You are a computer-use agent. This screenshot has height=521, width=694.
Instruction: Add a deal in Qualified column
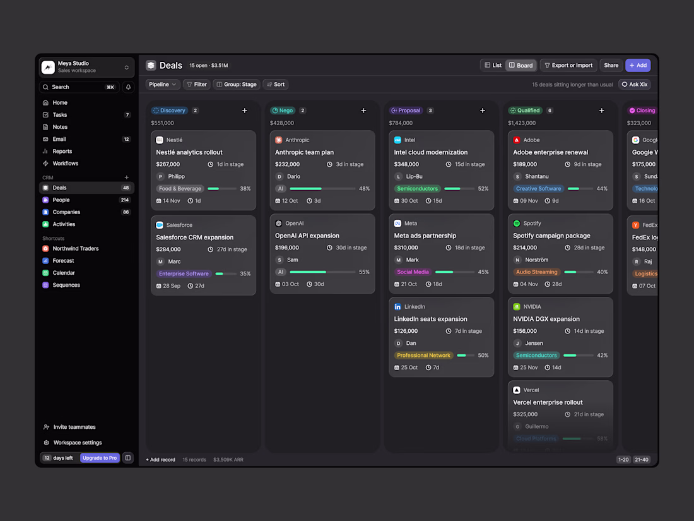pyautogui.click(x=601, y=111)
